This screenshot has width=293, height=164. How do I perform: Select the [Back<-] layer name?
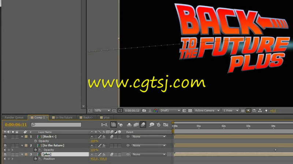click(49, 136)
